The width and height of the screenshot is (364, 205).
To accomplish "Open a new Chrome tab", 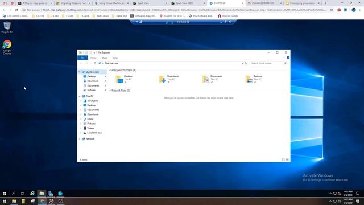I will tap(326, 3).
